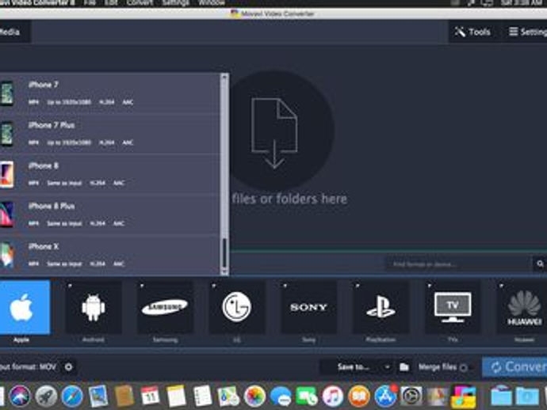Image resolution: width=547 pixels, height=410 pixels.
Task: Expand the PlayStation tile corner arrow
Action: [358, 286]
